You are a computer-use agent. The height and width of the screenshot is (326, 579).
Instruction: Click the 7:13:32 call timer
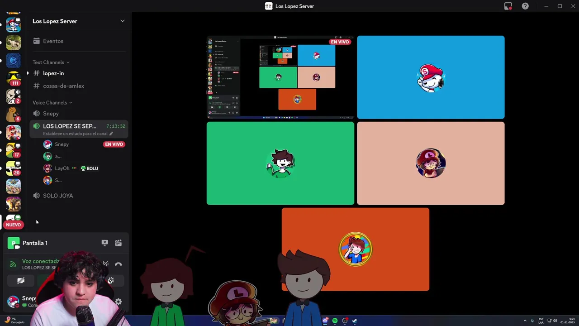click(x=116, y=126)
